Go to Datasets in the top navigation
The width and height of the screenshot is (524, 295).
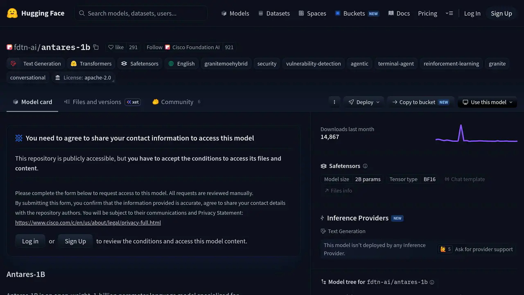[274, 13]
